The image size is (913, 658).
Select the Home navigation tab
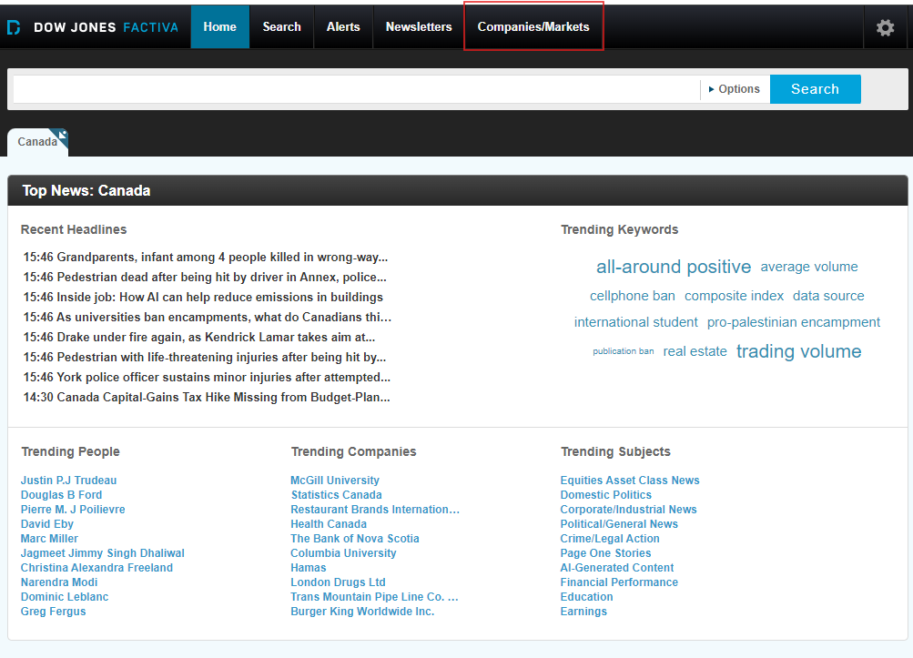coord(219,27)
